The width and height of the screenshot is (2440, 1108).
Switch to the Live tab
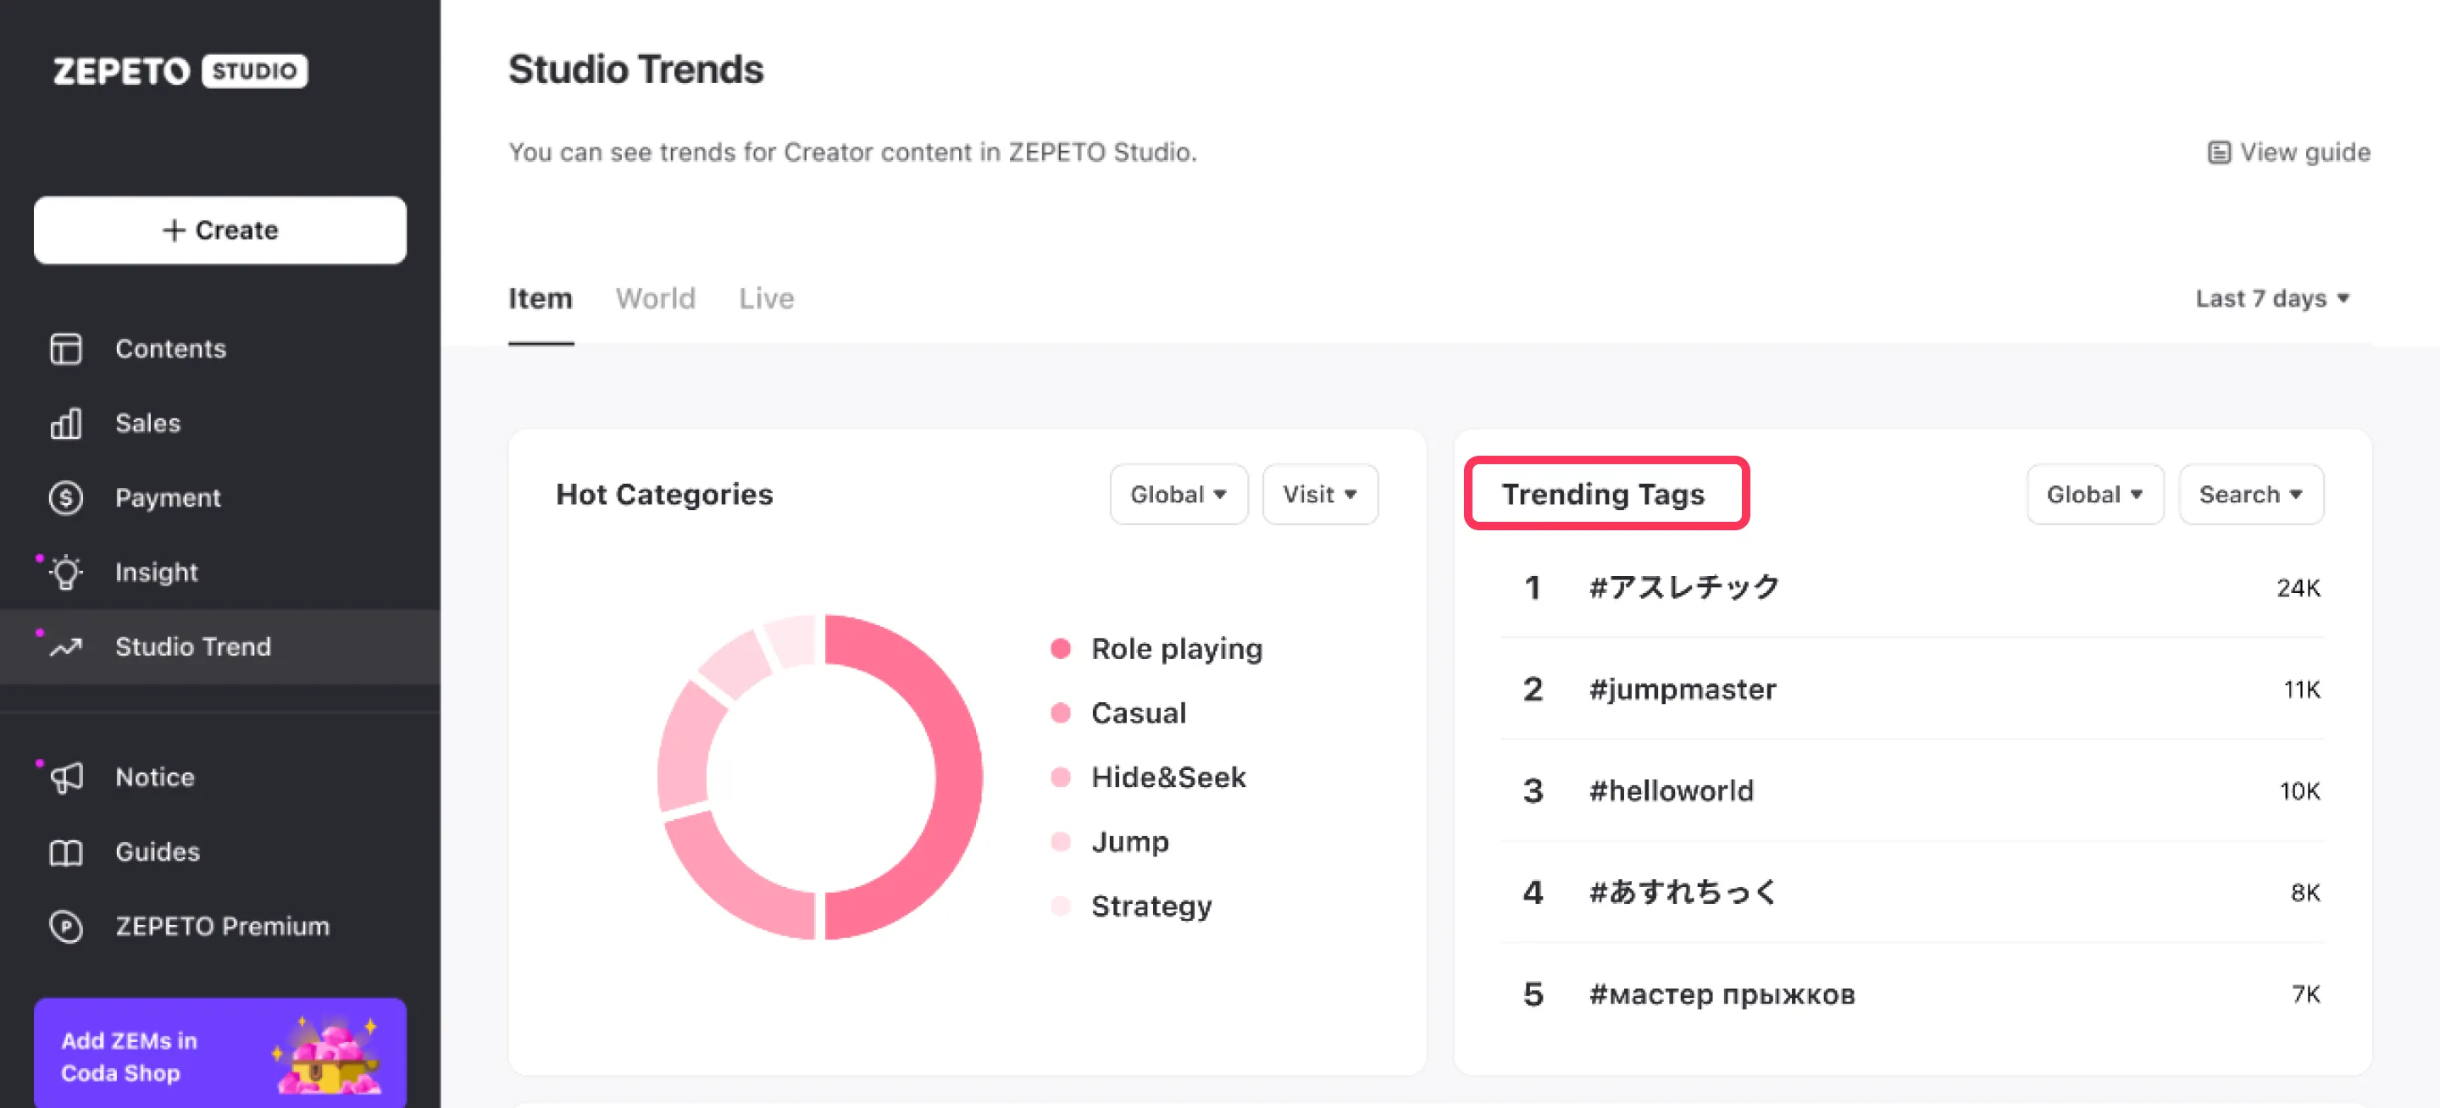pos(766,298)
